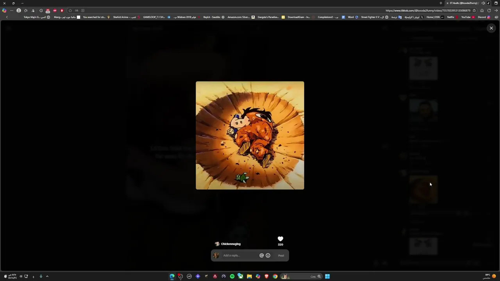The width and height of the screenshot is (500, 281).
Task: Expand the system tray hidden icons chevron
Action: pos(47,276)
